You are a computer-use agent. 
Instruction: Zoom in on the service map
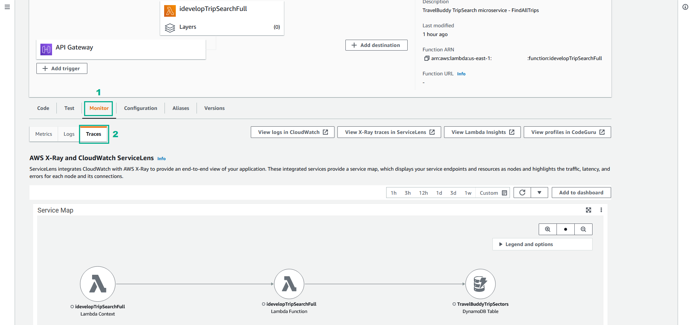(548, 229)
